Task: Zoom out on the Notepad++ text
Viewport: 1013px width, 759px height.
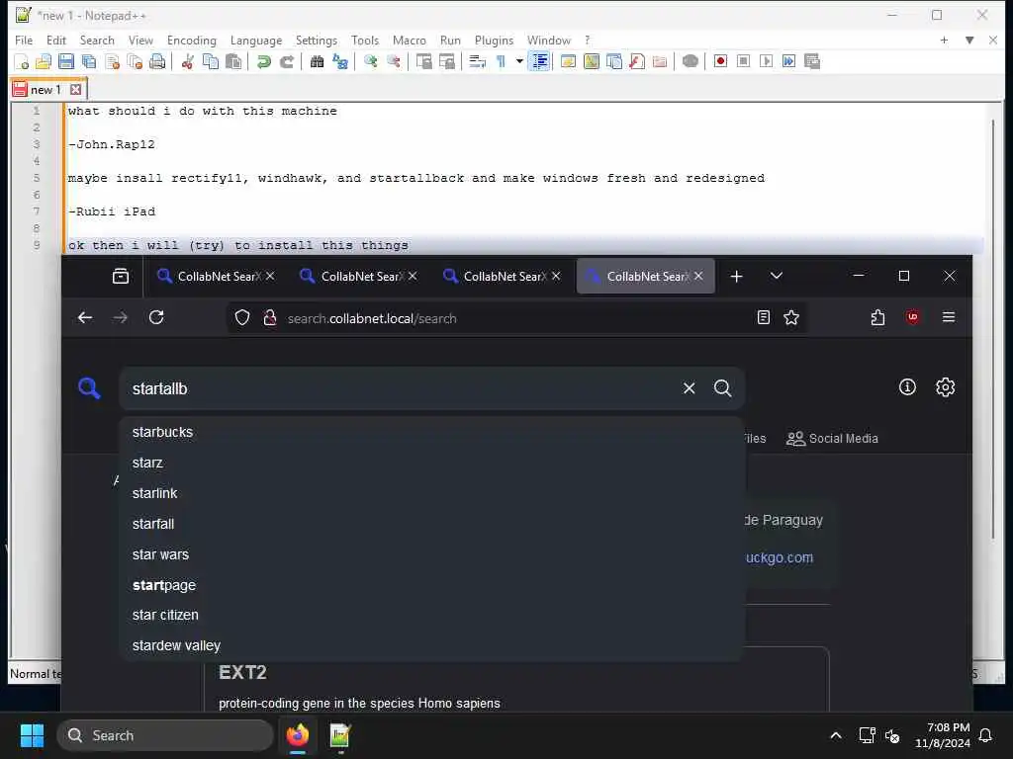Action: point(393,62)
